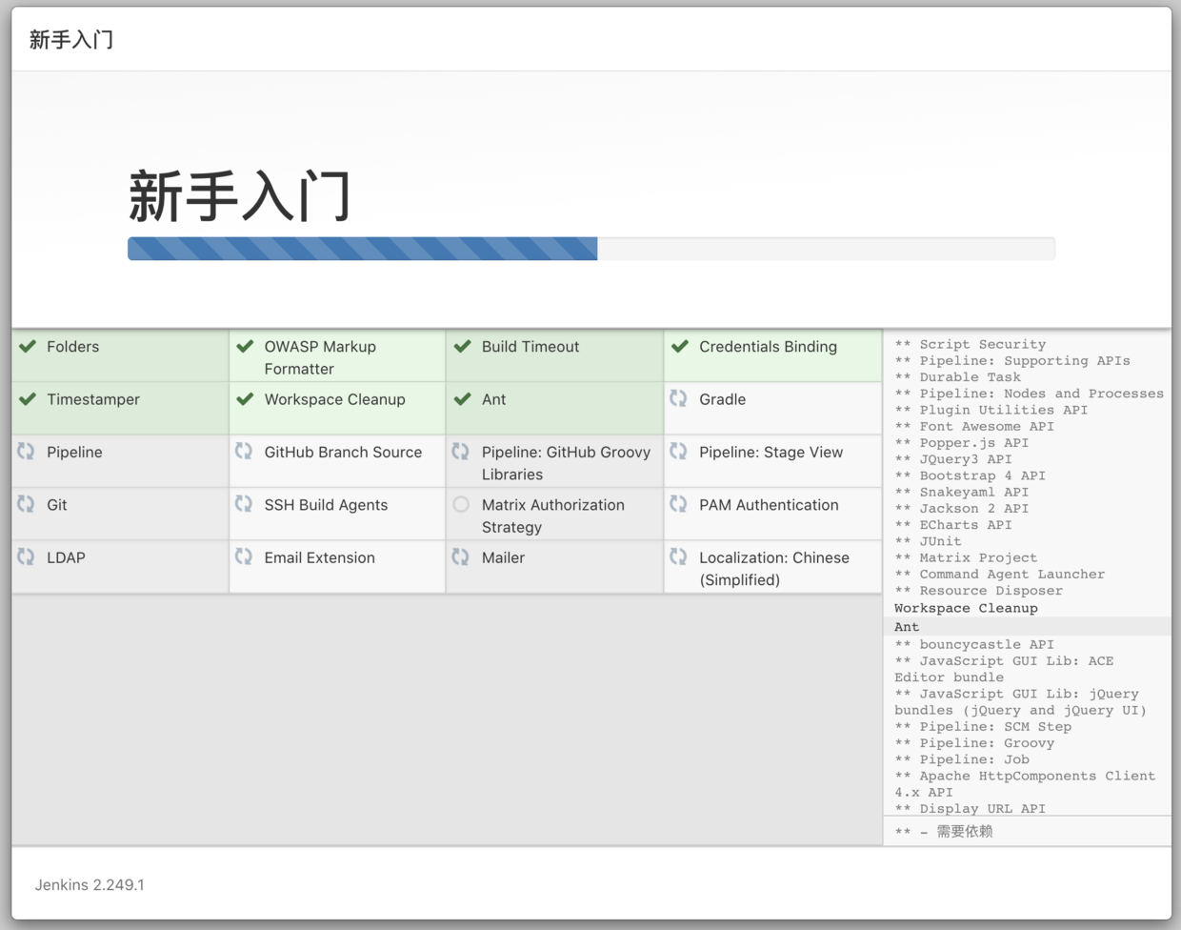Click the sync icon beside Mailer
Viewport: 1181px width, 930px height.
461,556
